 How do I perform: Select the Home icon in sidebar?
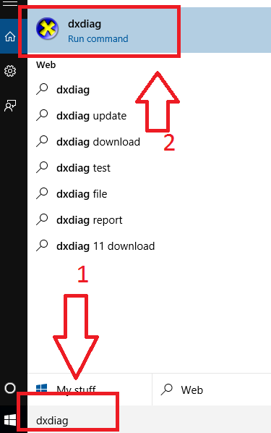10,36
